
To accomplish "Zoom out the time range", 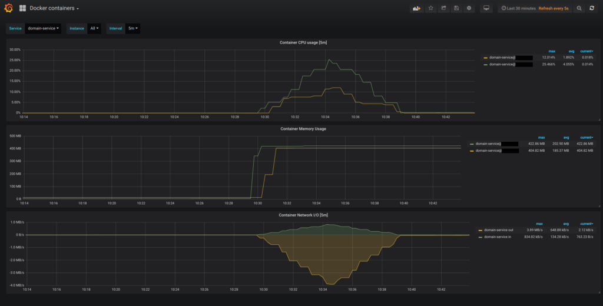I will click(579, 8).
